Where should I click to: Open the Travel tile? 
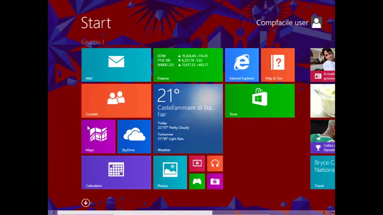pyautogui.click(x=323, y=172)
